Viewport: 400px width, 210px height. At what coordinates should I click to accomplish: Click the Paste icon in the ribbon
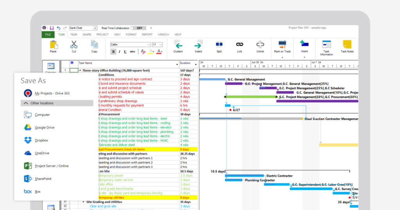pos(53,44)
